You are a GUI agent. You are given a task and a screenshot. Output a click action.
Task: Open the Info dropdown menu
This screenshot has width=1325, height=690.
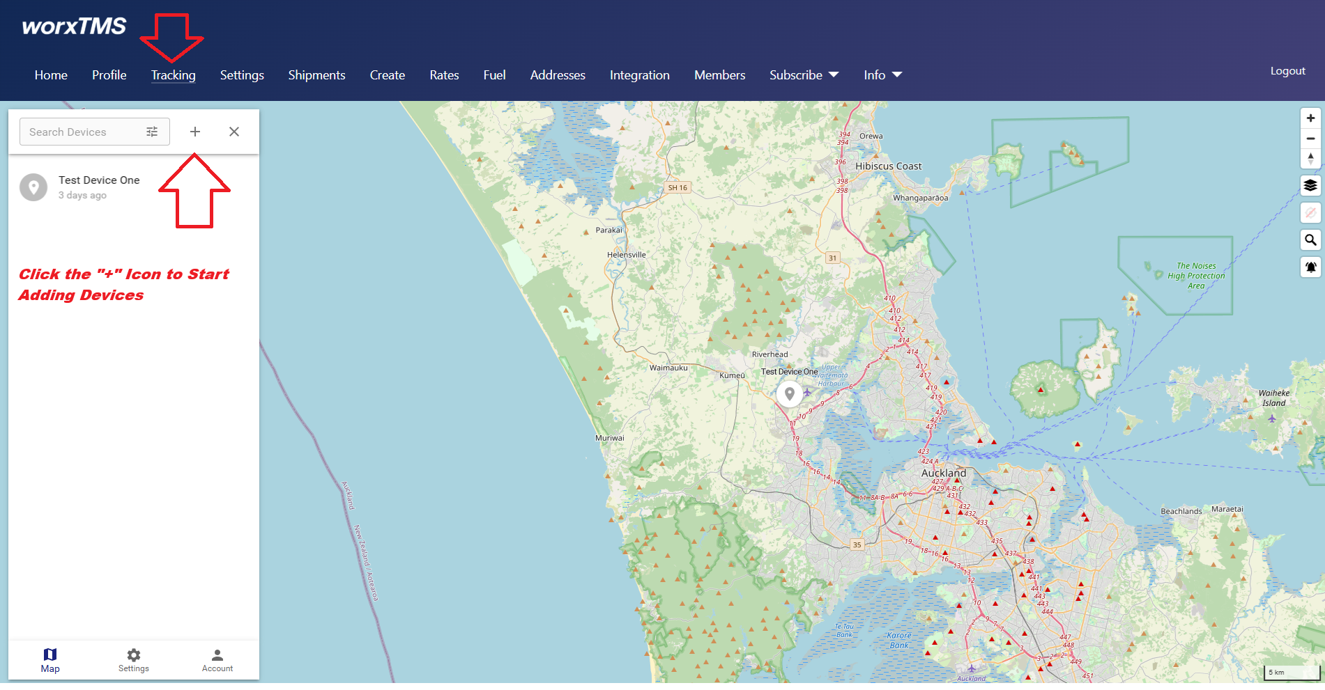882,75
